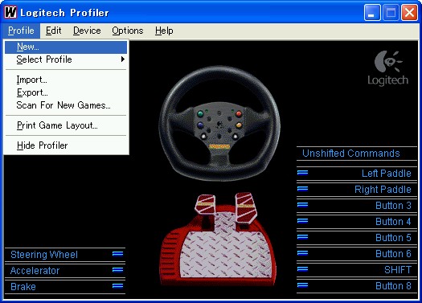Select Export... in the Profile menu

[66, 92]
